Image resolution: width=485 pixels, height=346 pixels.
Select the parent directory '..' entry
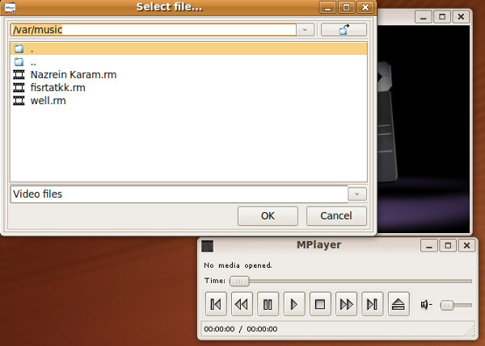coord(188,62)
